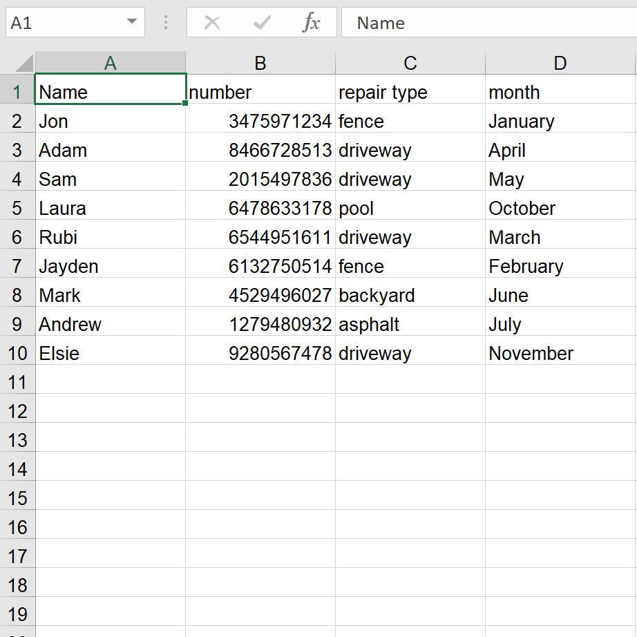Select Adam's 'driveway' cell
This screenshot has height=637, width=637.
(x=410, y=147)
